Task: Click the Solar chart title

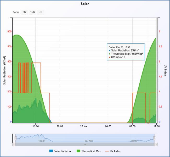Action: click(85, 4)
